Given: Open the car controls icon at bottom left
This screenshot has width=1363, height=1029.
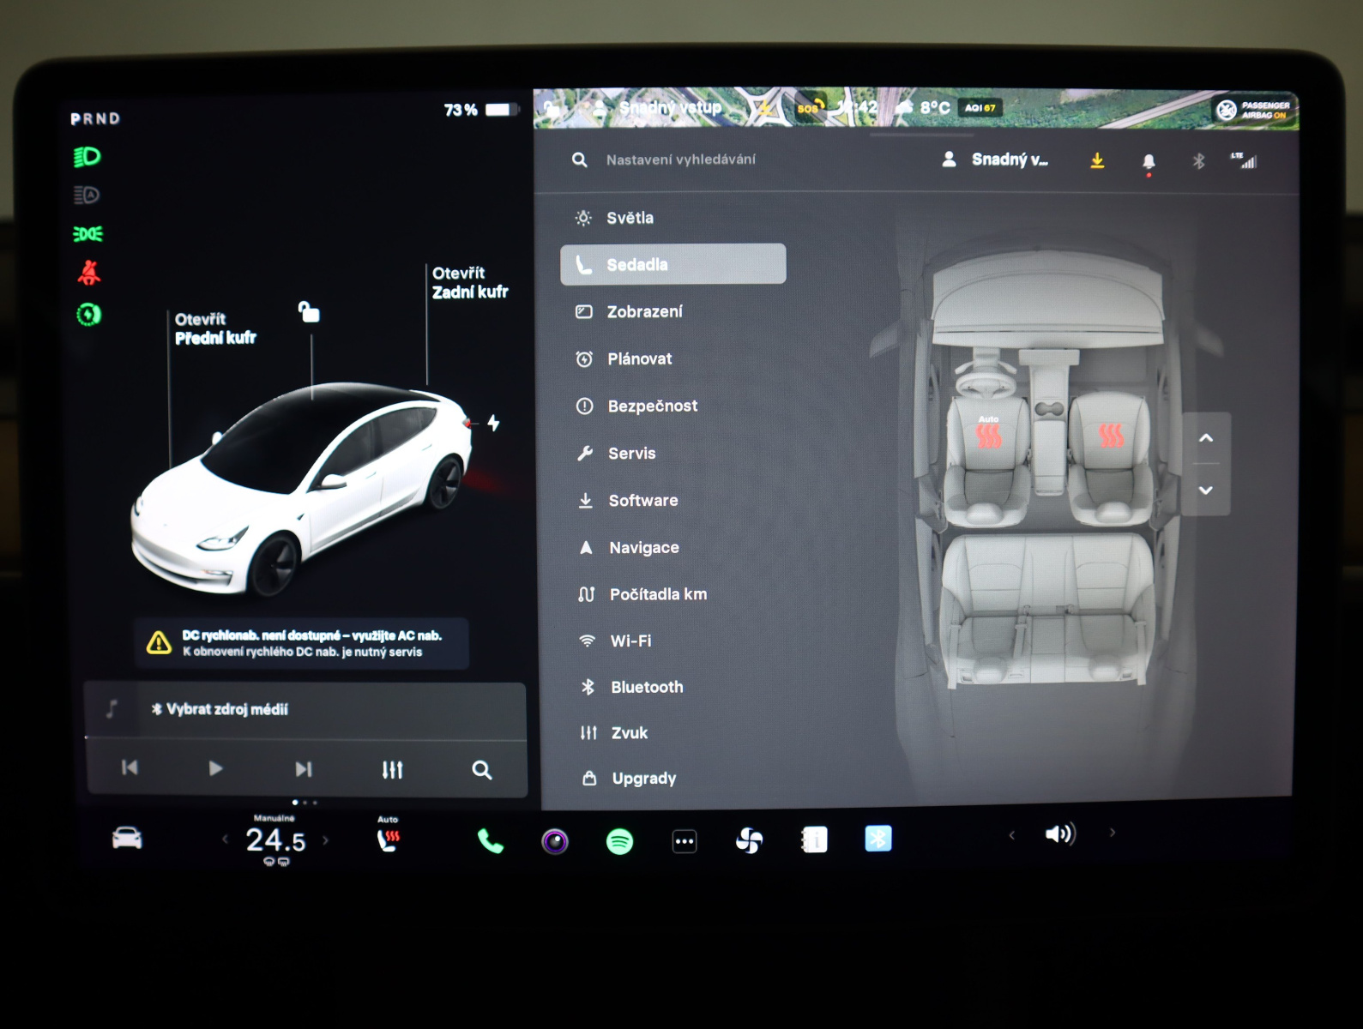Looking at the screenshot, I should (x=127, y=838).
